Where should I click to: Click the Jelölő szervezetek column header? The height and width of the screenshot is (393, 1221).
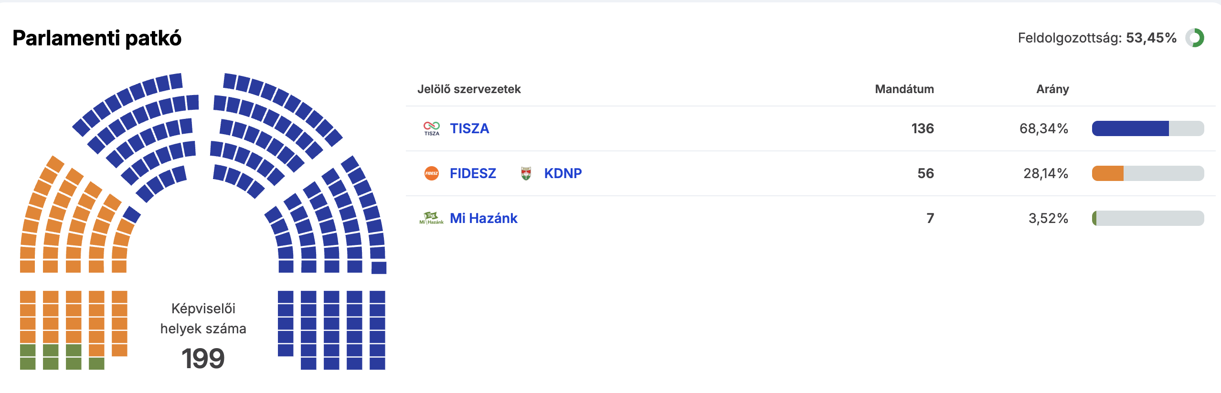tap(469, 89)
